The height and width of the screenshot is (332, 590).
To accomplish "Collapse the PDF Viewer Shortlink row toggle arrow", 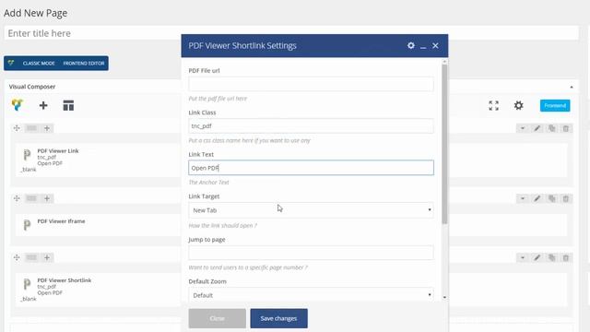I will click(523, 257).
